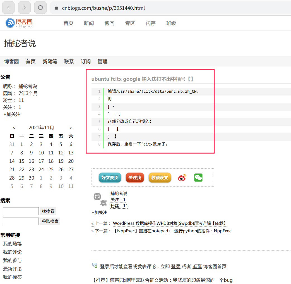Open next post about NppExec plugin
The image size is (291, 284).
coord(172,231)
